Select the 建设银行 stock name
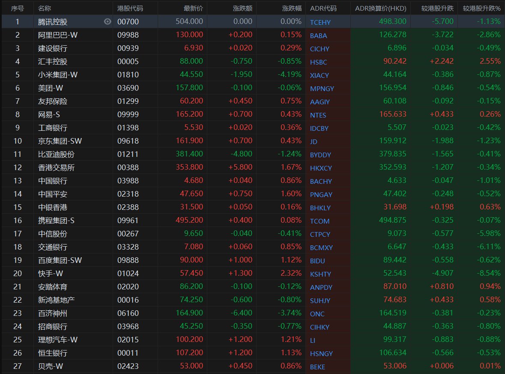This screenshot has height=374, width=505. 53,48
